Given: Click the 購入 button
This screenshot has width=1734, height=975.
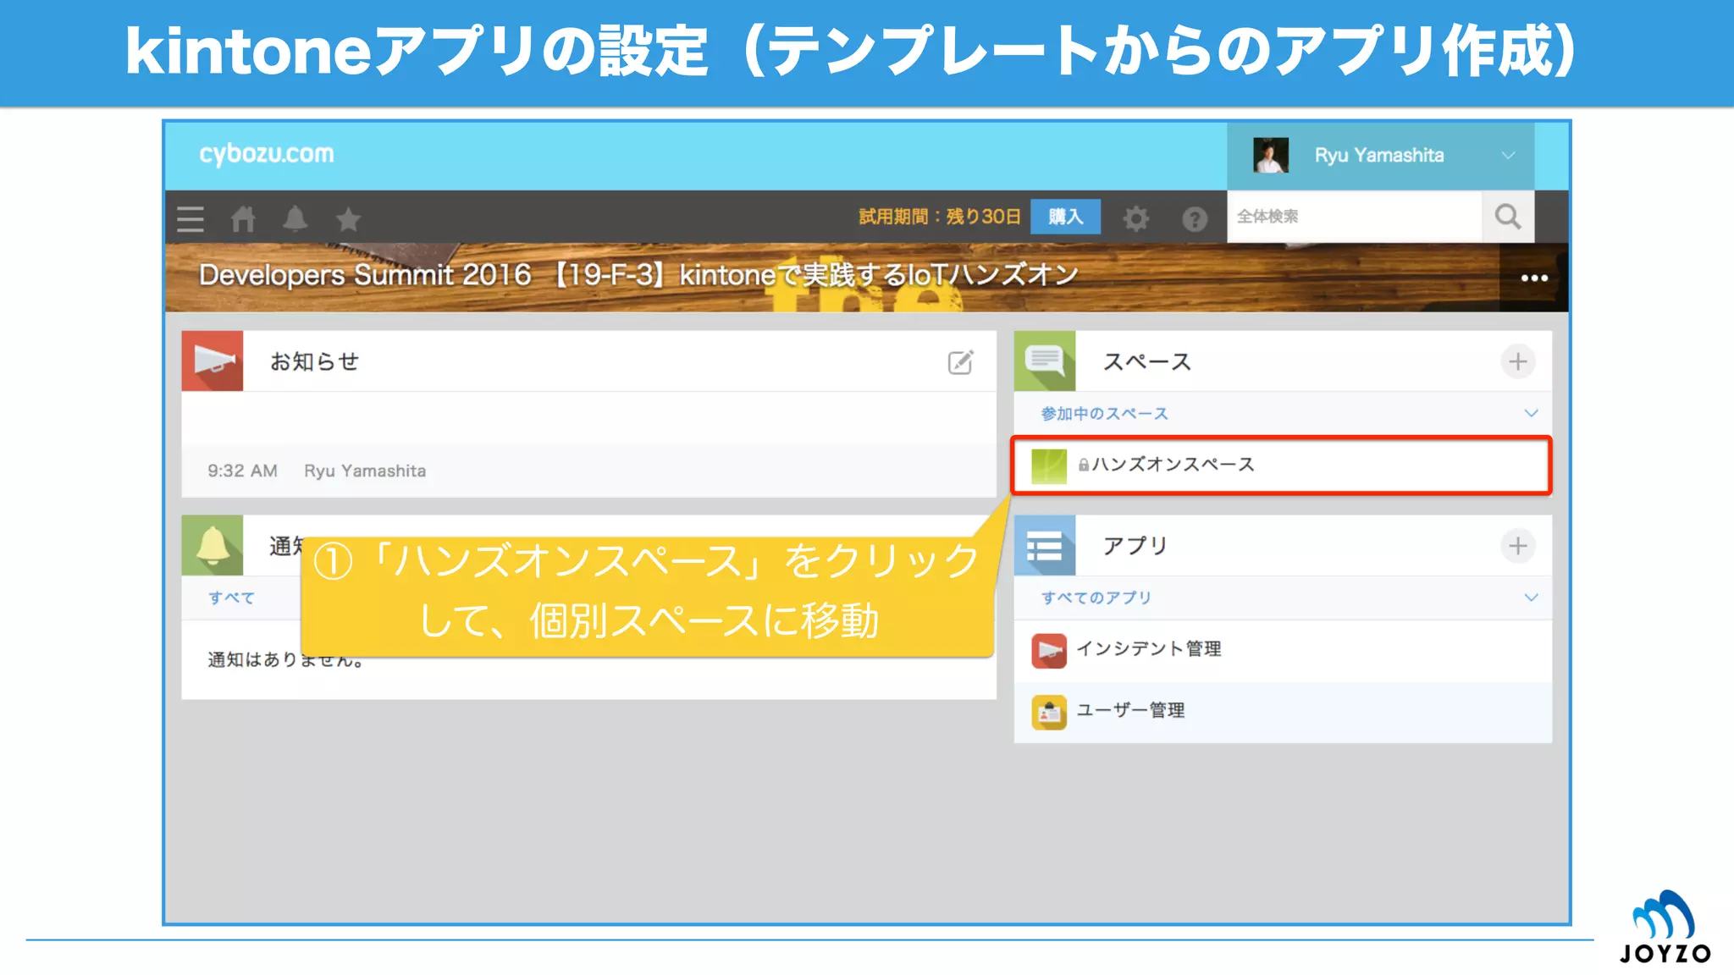Looking at the screenshot, I should (1066, 217).
